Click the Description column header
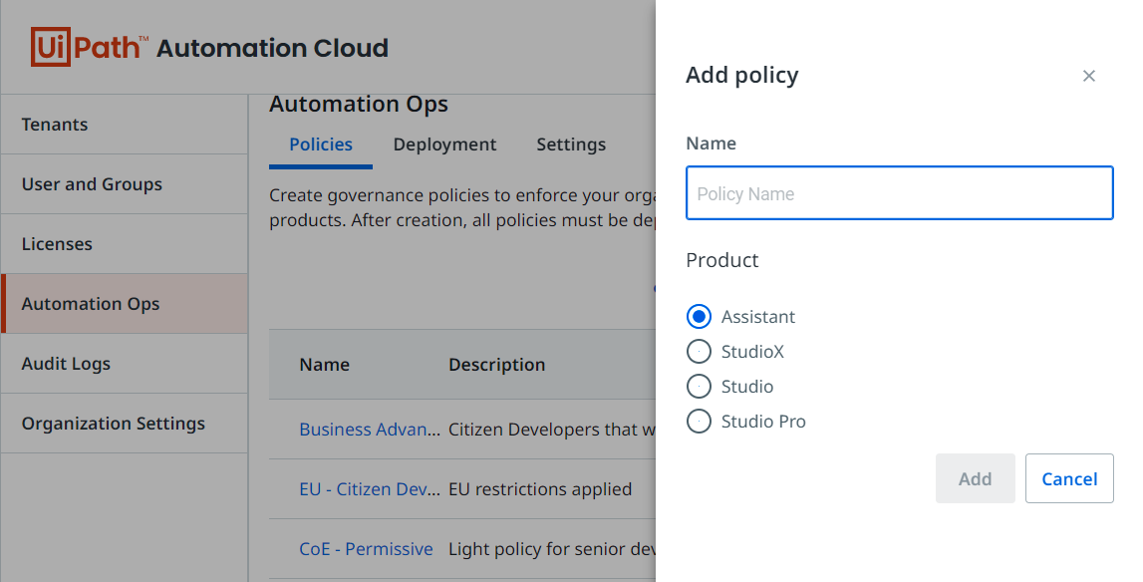 click(x=496, y=364)
